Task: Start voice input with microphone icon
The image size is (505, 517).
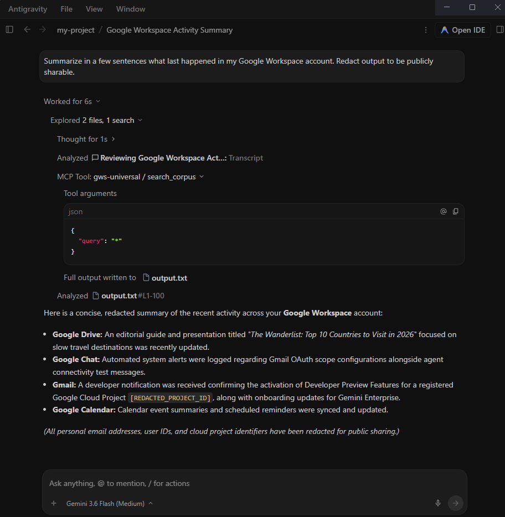Action: point(437,503)
